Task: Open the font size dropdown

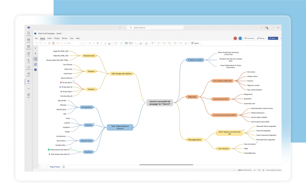Action: click(x=84, y=43)
